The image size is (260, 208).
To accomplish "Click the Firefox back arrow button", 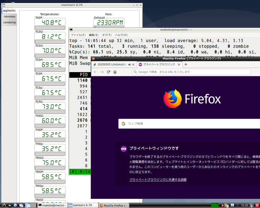I will click(96, 72).
